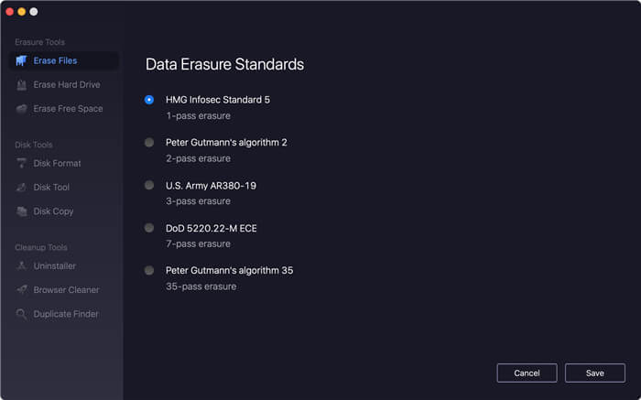Click the "1-pass erasure" description text

(199, 116)
